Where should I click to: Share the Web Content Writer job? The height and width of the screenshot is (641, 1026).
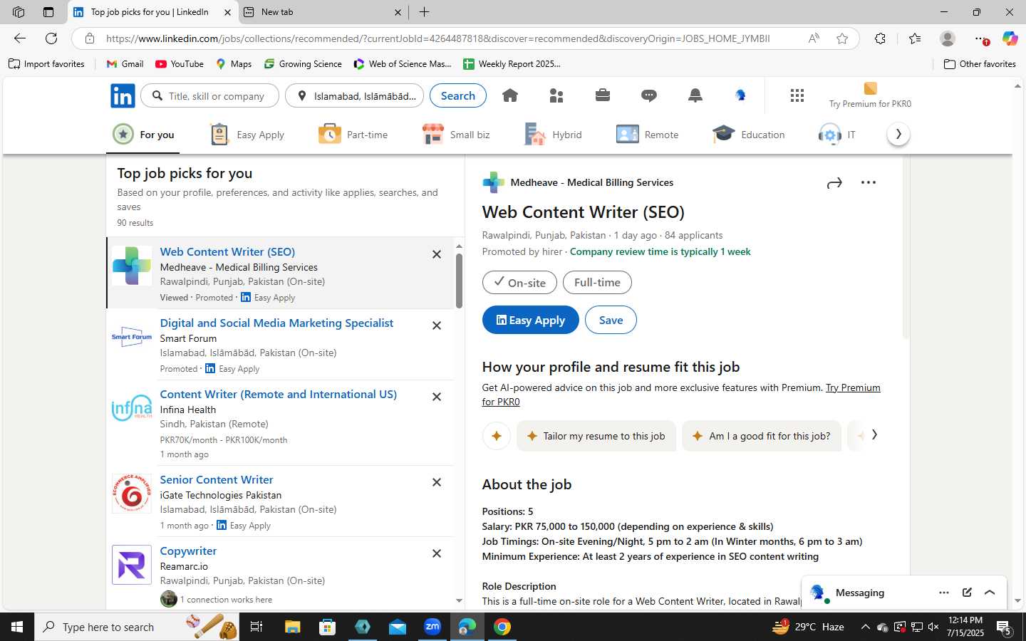pos(834,183)
